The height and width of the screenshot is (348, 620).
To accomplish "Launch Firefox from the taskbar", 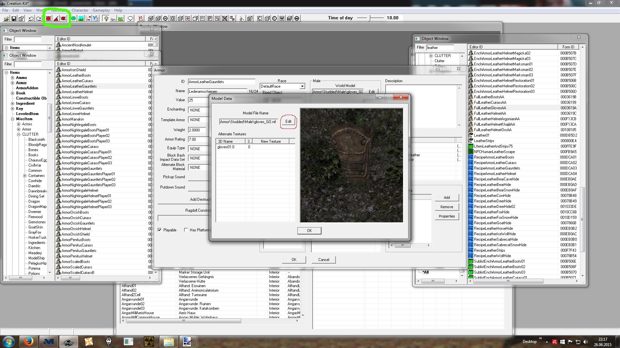I will click(x=28, y=341).
